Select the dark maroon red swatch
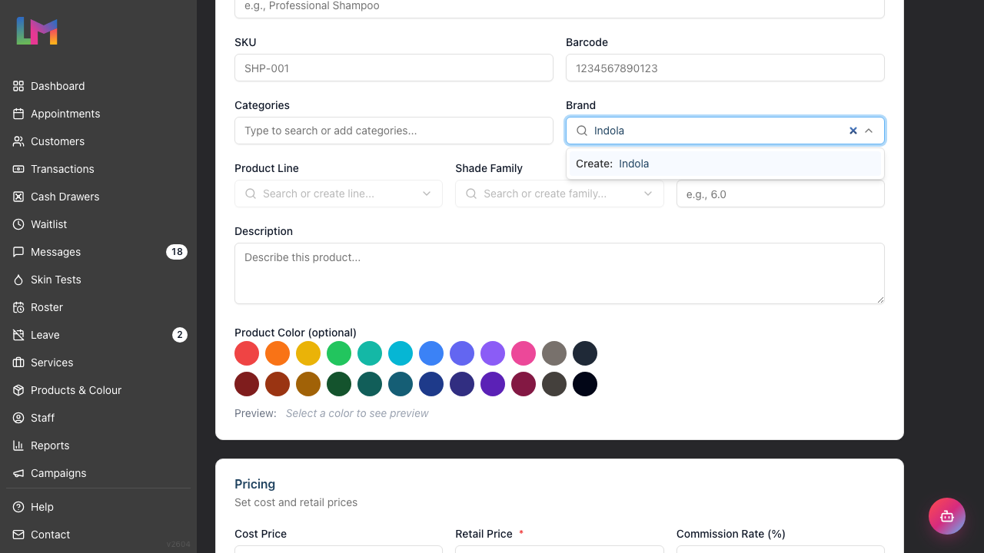Viewport: 984px width, 553px height. (247, 384)
